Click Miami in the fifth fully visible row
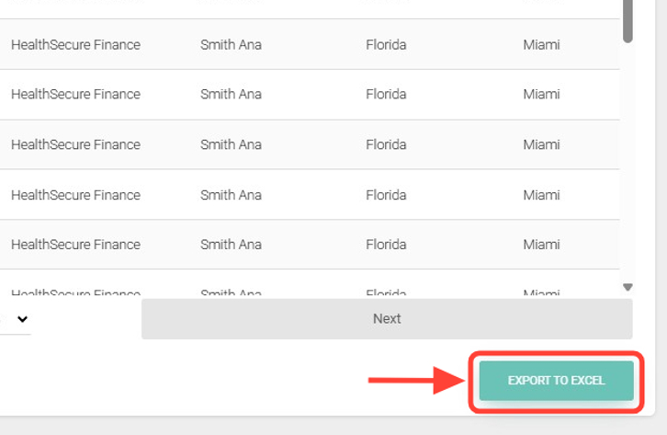 541,245
